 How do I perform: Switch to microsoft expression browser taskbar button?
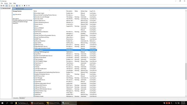click(x=38, y=103)
